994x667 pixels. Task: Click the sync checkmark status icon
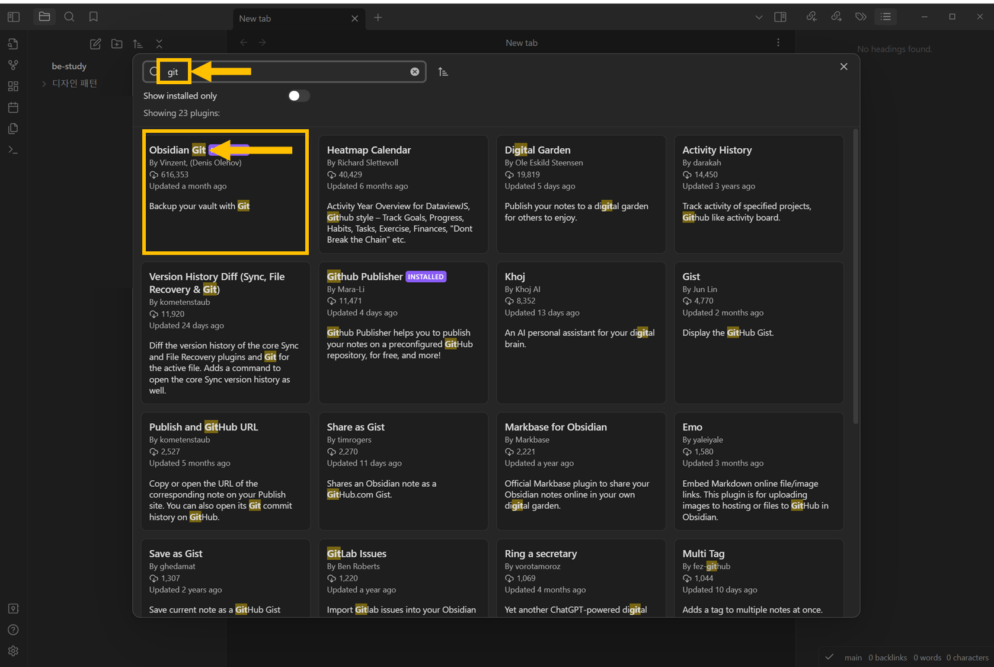pyautogui.click(x=830, y=657)
